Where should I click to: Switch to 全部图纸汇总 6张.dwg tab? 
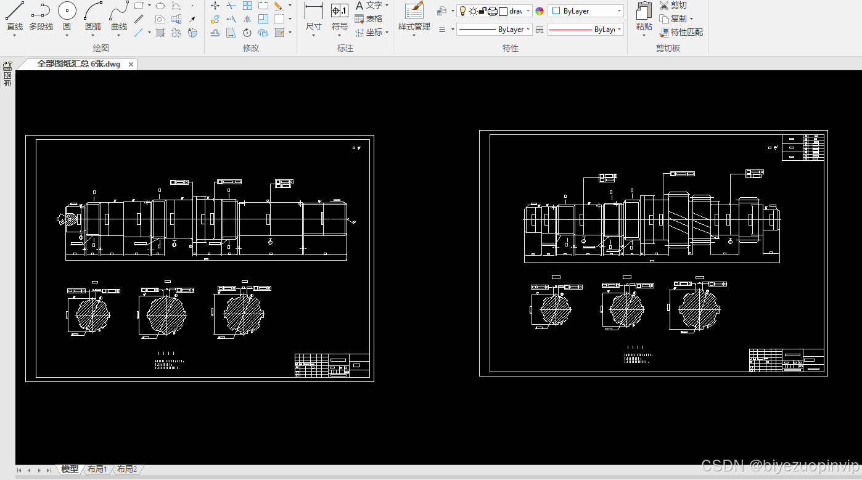click(x=78, y=63)
